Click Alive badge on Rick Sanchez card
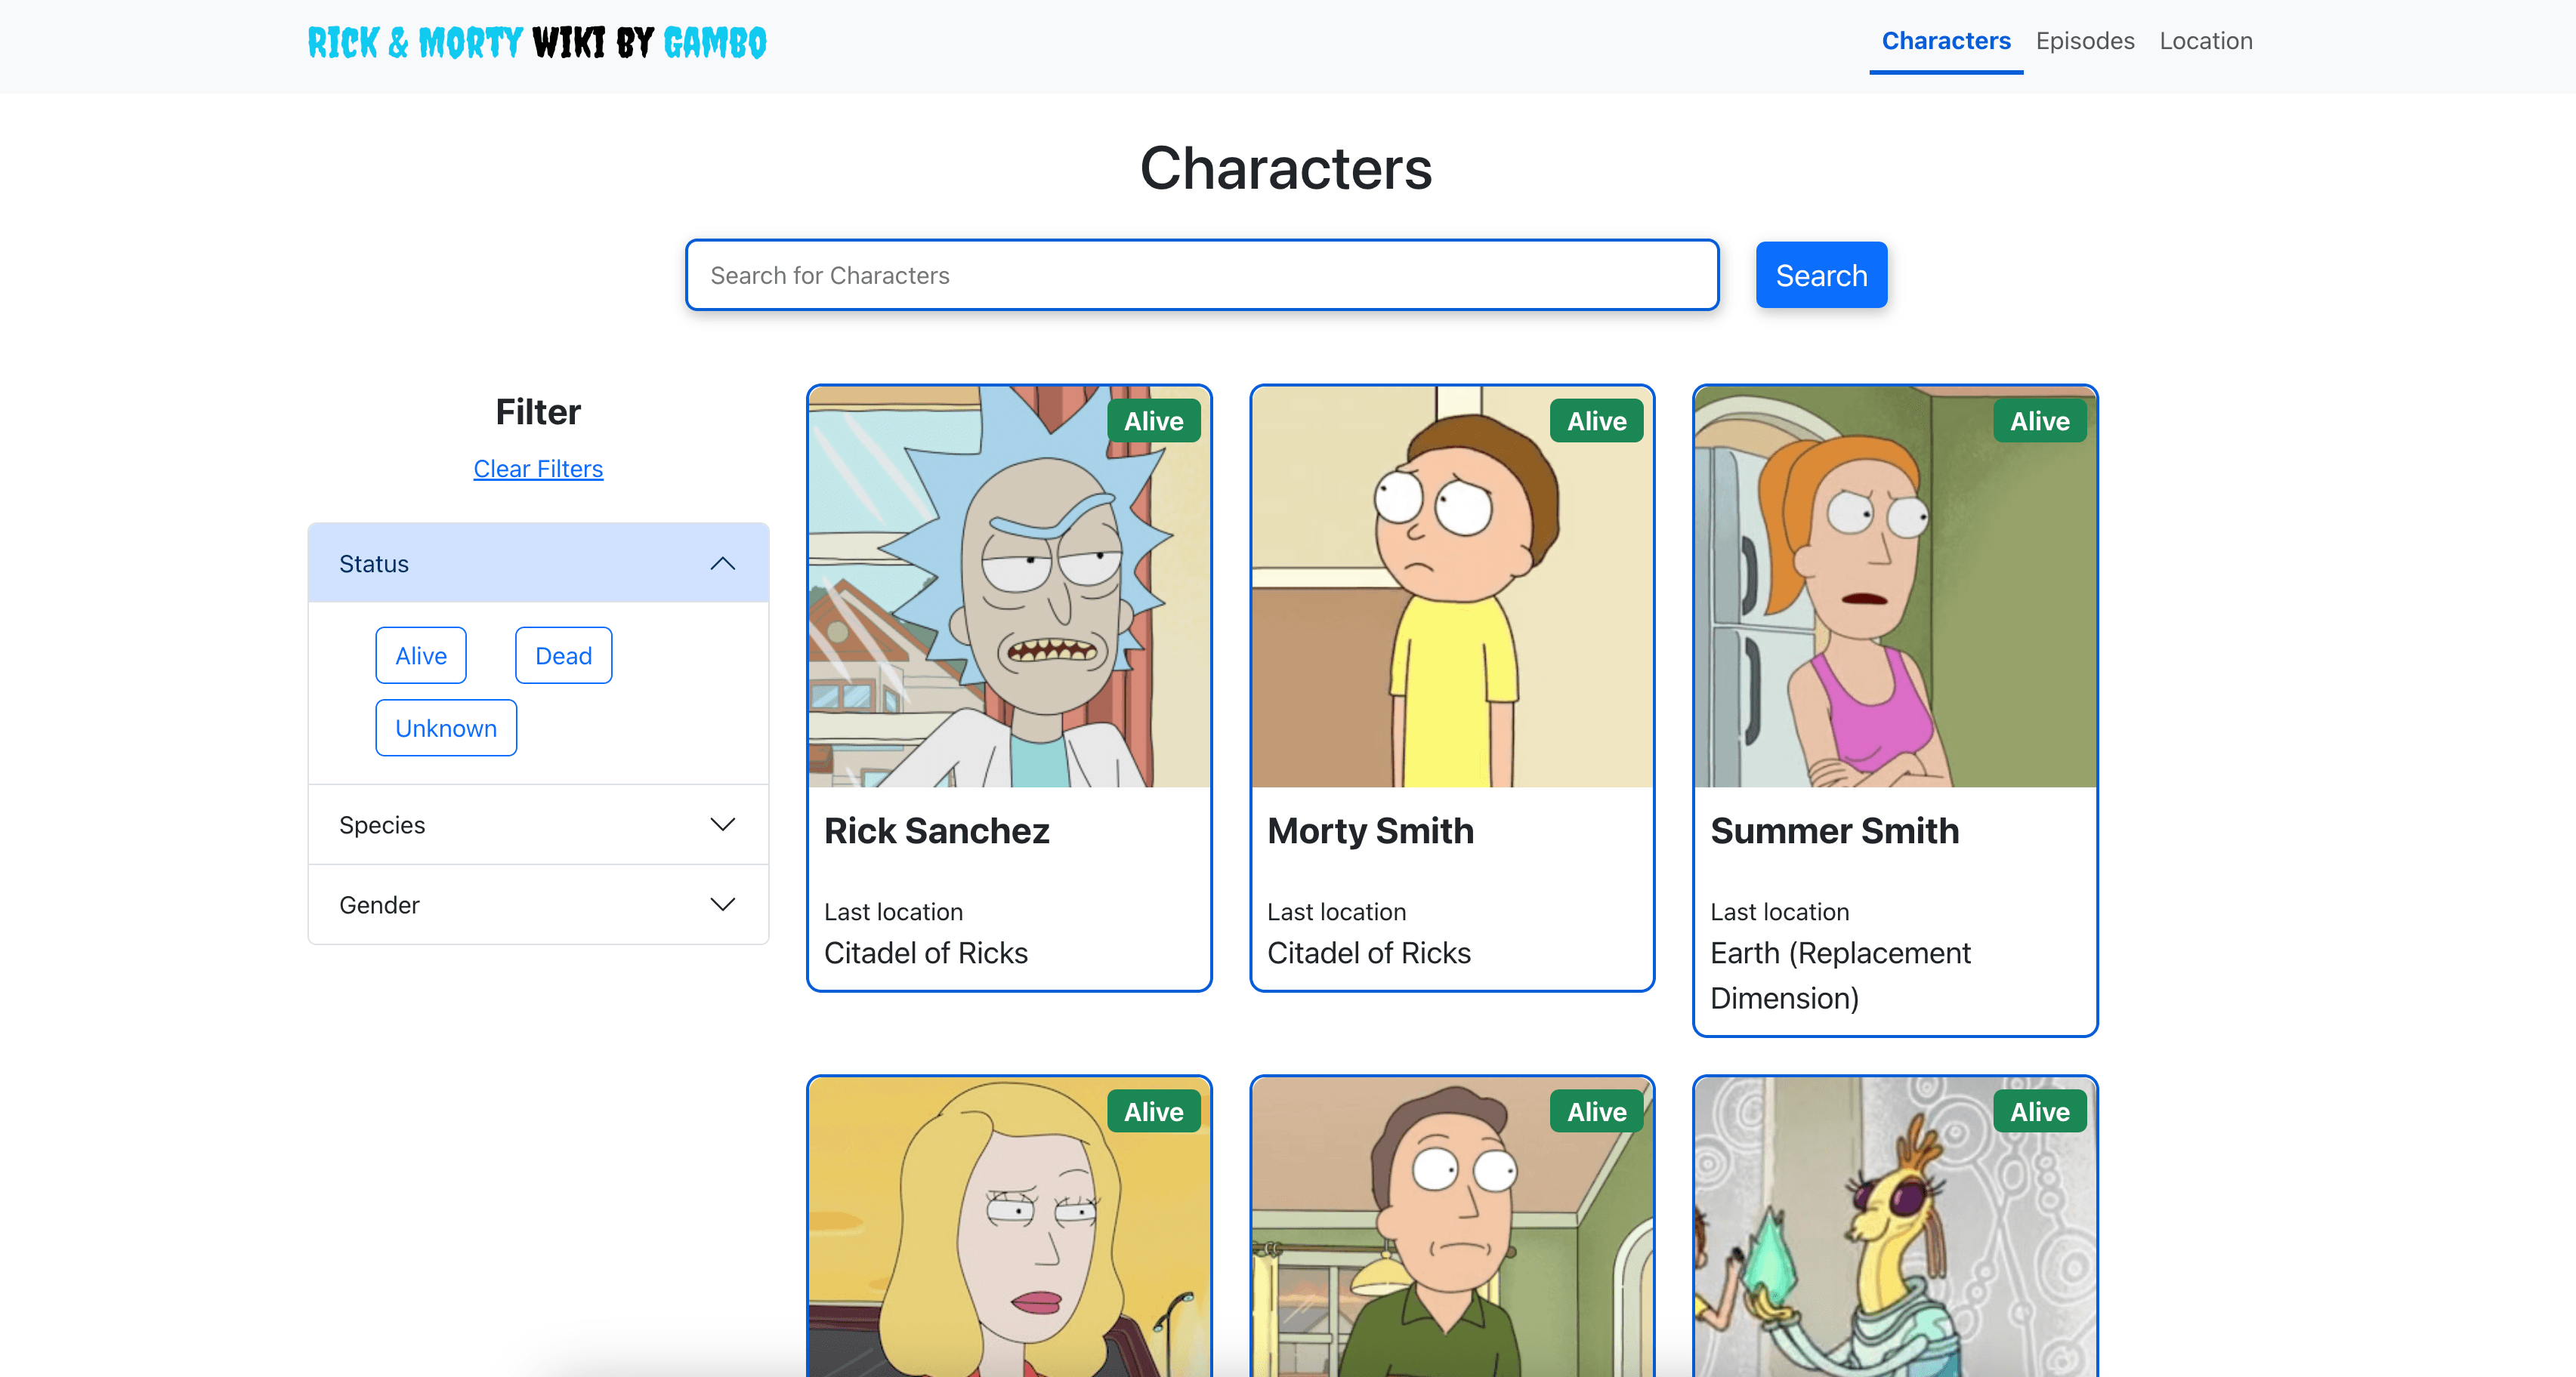Image resolution: width=2576 pixels, height=1377 pixels. click(x=1153, y=422)
